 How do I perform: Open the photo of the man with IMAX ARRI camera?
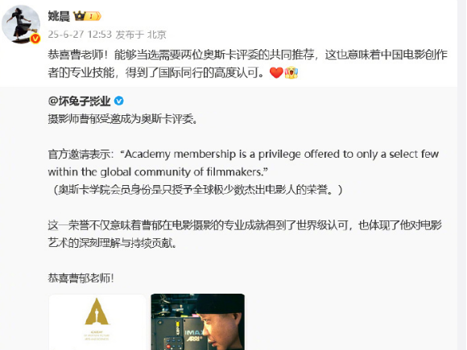[x=198, y=322]
